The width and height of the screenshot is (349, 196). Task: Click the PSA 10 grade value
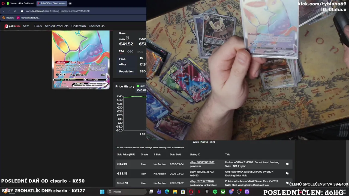click(x=141, y=58)
